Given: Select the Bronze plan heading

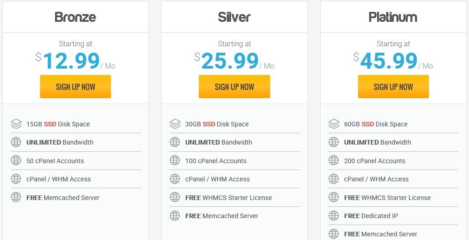Looking at the screenshot, I should pos(76,17).
